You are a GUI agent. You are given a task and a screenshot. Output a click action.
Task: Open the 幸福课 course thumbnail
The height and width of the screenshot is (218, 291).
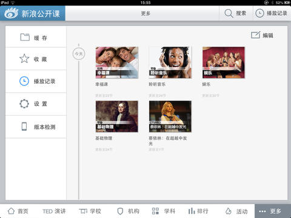click(117, 62)
